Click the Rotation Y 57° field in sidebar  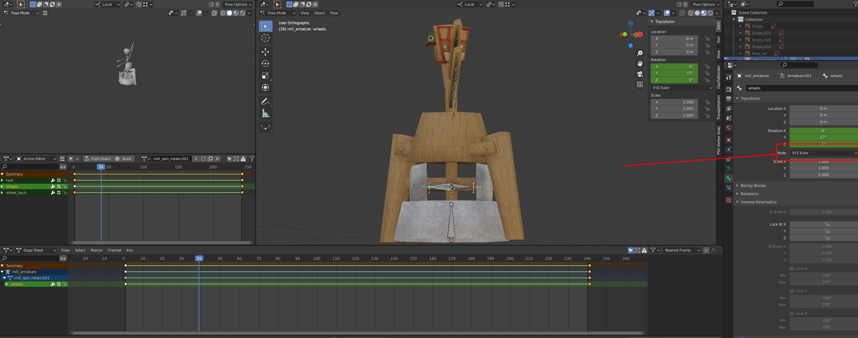[x=674, y=73]
